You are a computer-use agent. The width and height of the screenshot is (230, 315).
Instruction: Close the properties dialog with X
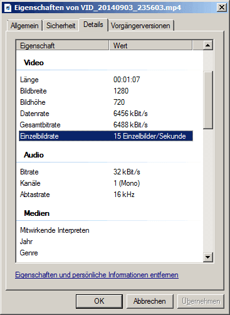(222, 8)
